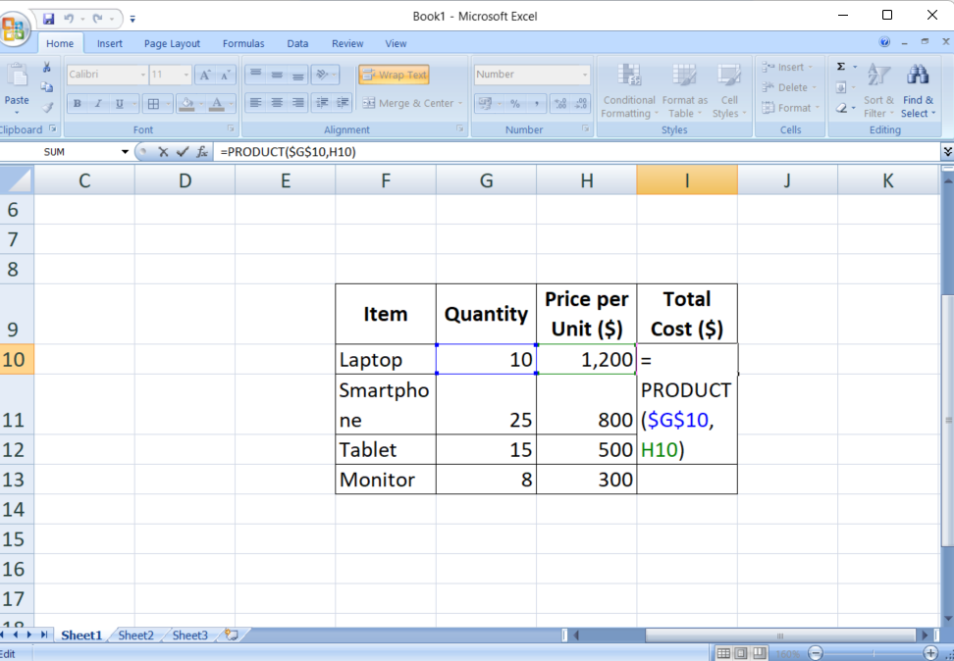Image resolution: width=954 pixels, height=661 pixels.
Task: Click the Cut scissors icon
Action: [x=46, y=67]
